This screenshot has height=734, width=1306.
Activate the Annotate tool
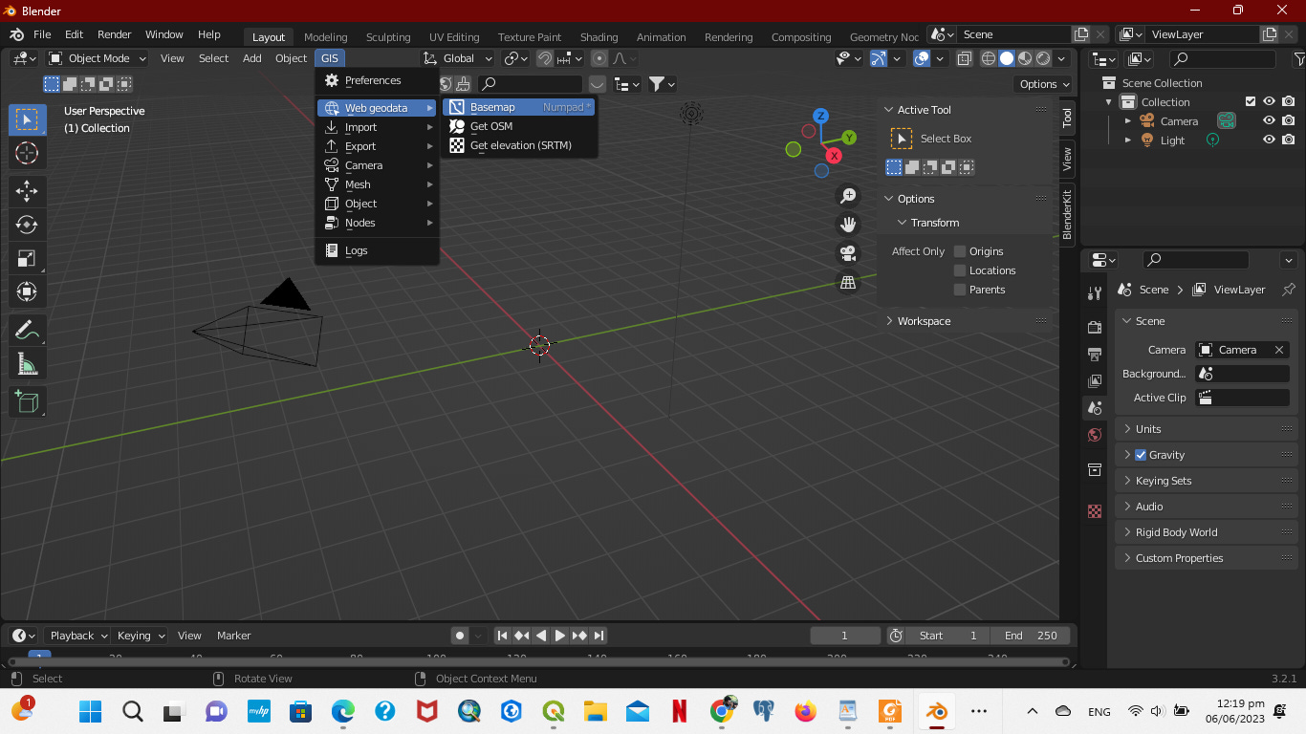[x=27, y=331]
